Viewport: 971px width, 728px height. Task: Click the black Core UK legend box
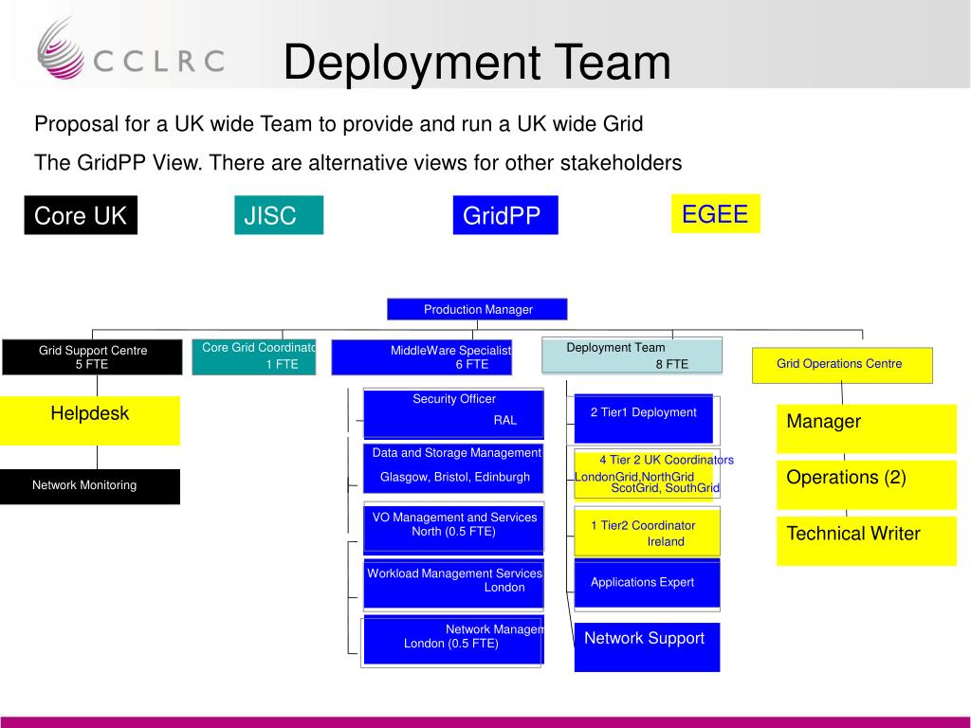coord(81,215)
